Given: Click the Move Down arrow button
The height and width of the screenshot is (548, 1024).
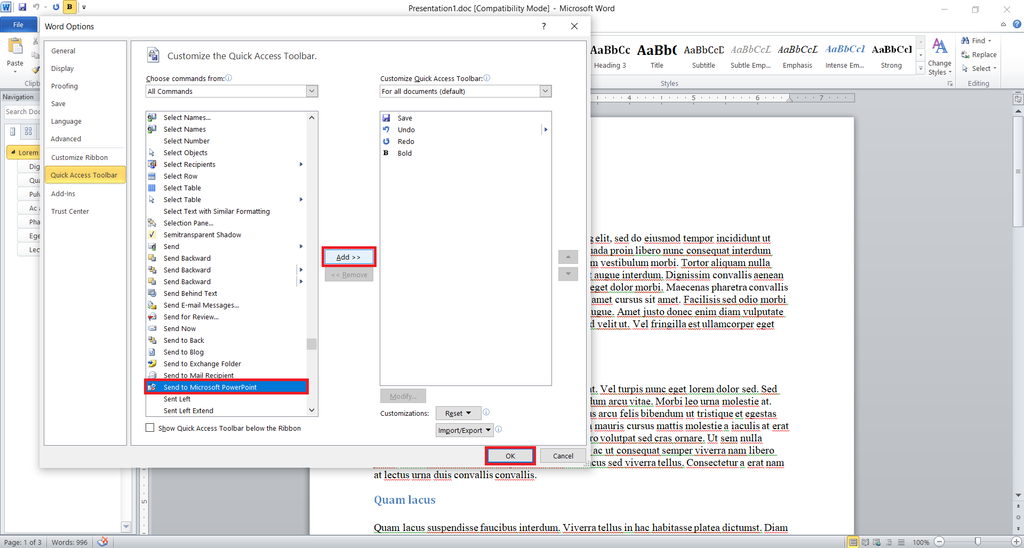Looking at the screenshot, I should point(568,274).
